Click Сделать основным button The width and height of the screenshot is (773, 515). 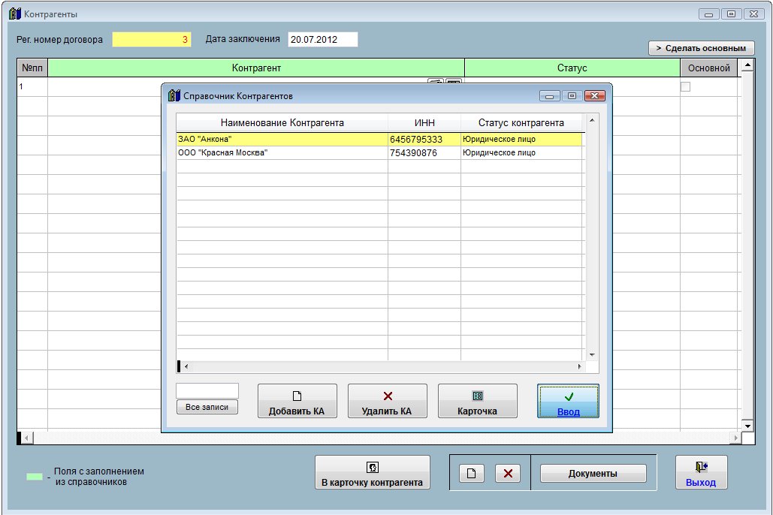coord(701,48)
